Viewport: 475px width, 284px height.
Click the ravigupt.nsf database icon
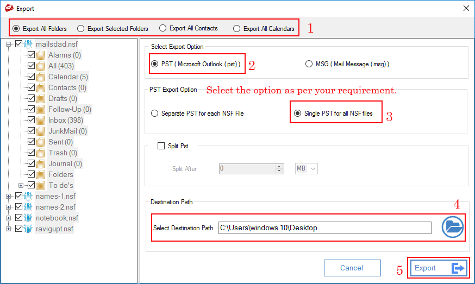[x=29, y=229]
